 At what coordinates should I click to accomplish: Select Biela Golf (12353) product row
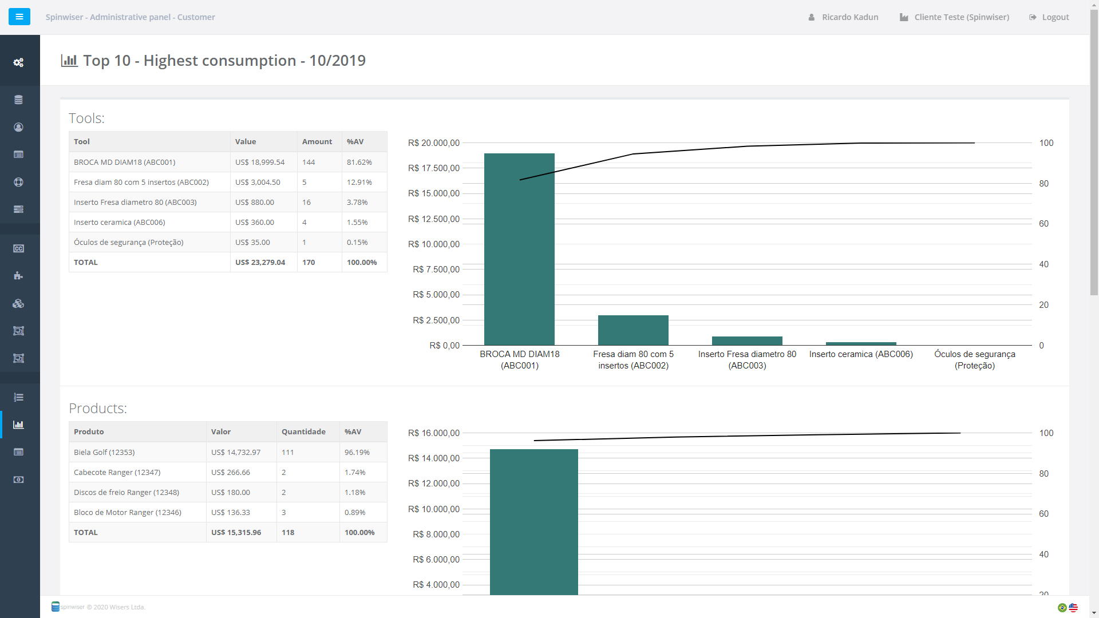(228, 452)
